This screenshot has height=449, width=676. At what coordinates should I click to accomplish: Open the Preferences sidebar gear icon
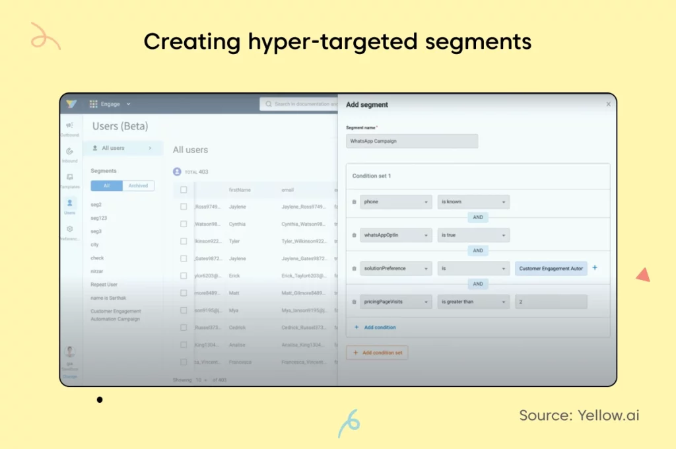point(69,229)
